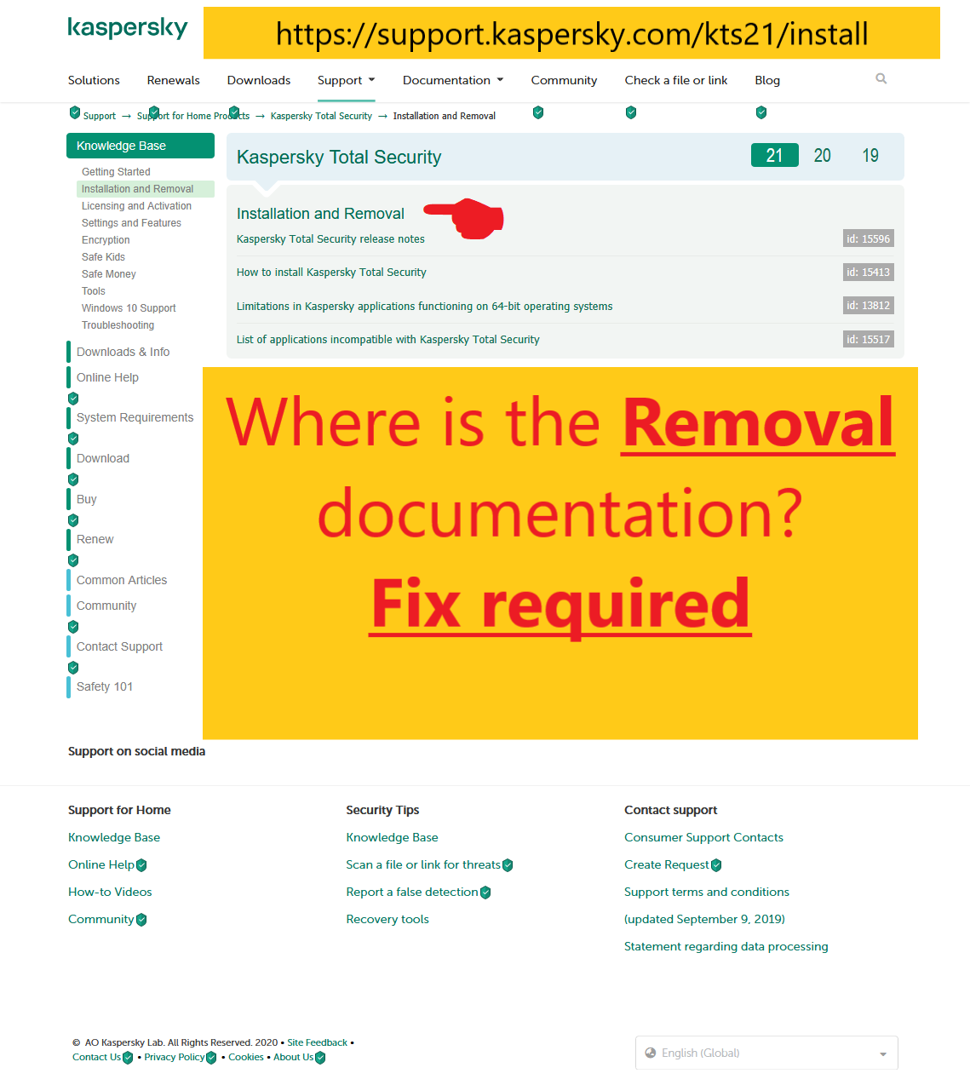Image resolution: width=970 pixels, height=1085 pixels.
Task: Open Buy sidebar section
Action: pos(86,499)
